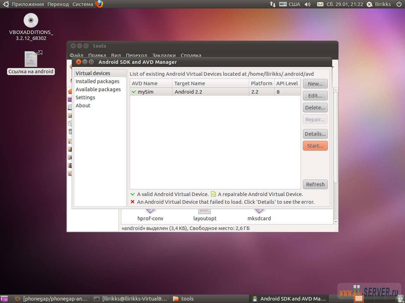
Task: Open the Справка menu in tools window
Action: [191, 55]
